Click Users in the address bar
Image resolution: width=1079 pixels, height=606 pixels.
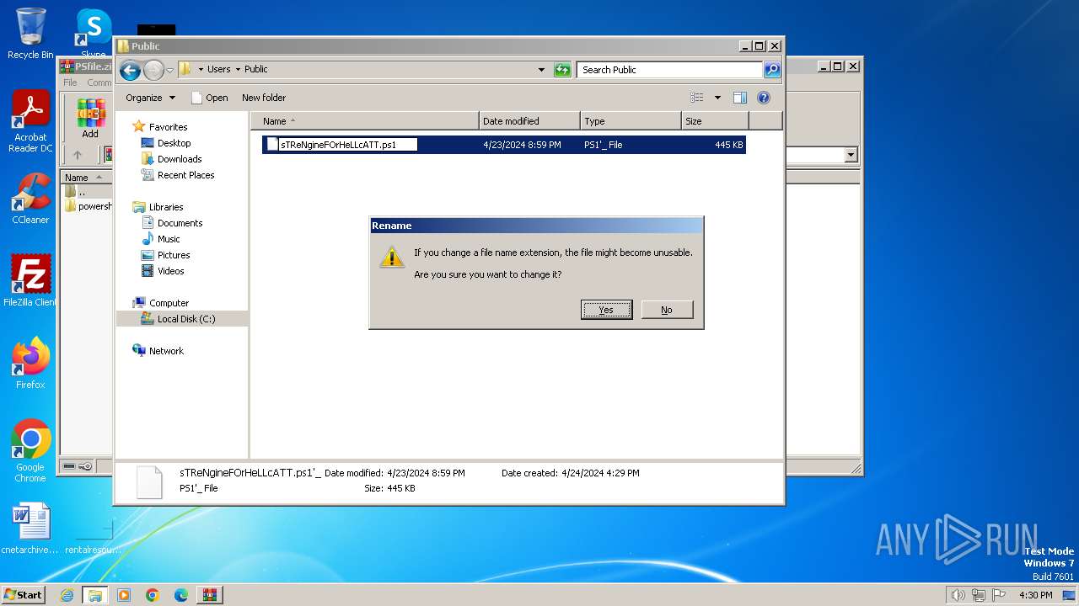point(219,69)
